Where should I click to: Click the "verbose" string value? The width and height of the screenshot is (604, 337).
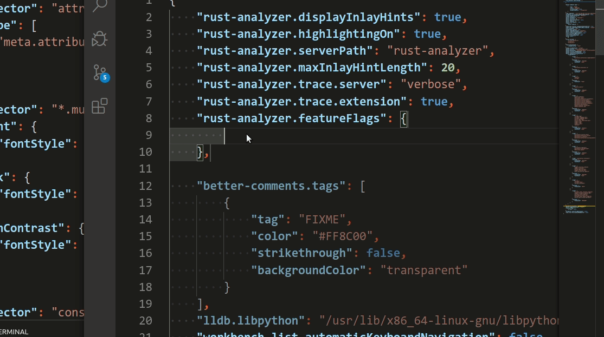(430, 84)
